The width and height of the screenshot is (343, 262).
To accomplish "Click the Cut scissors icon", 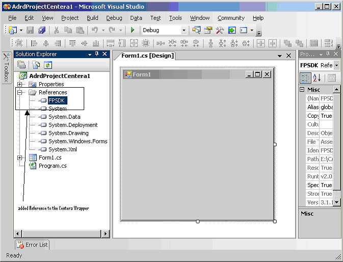I will [56, 30].
